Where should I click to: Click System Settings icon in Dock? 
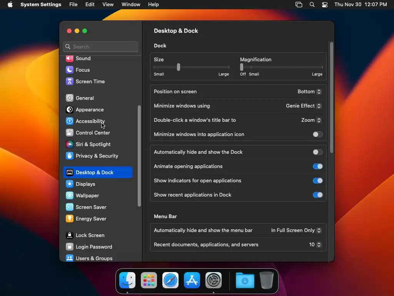214,280
